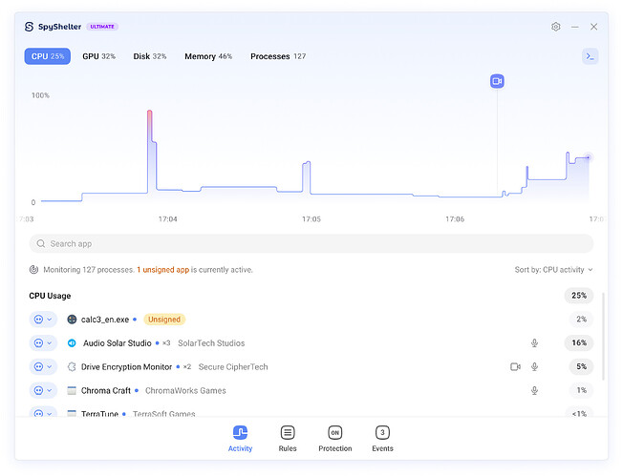623x476 pixels.
Task: Click the Drive Encryption Monitor app icon
Action: [x=72, y=367]
